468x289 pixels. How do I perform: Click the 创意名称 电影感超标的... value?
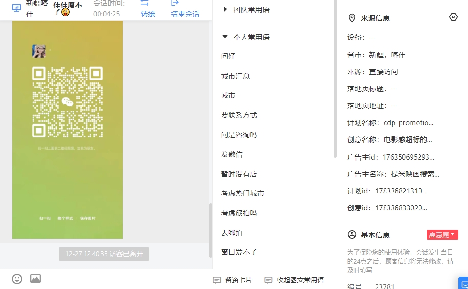tap(408, 140)
